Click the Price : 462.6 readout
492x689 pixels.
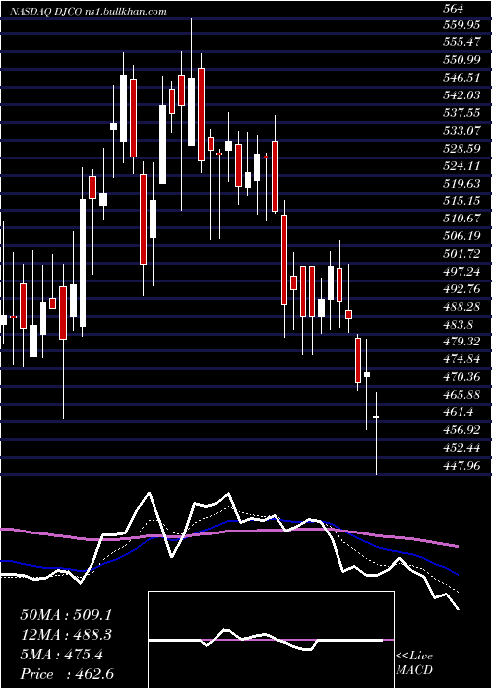(67, 674)
